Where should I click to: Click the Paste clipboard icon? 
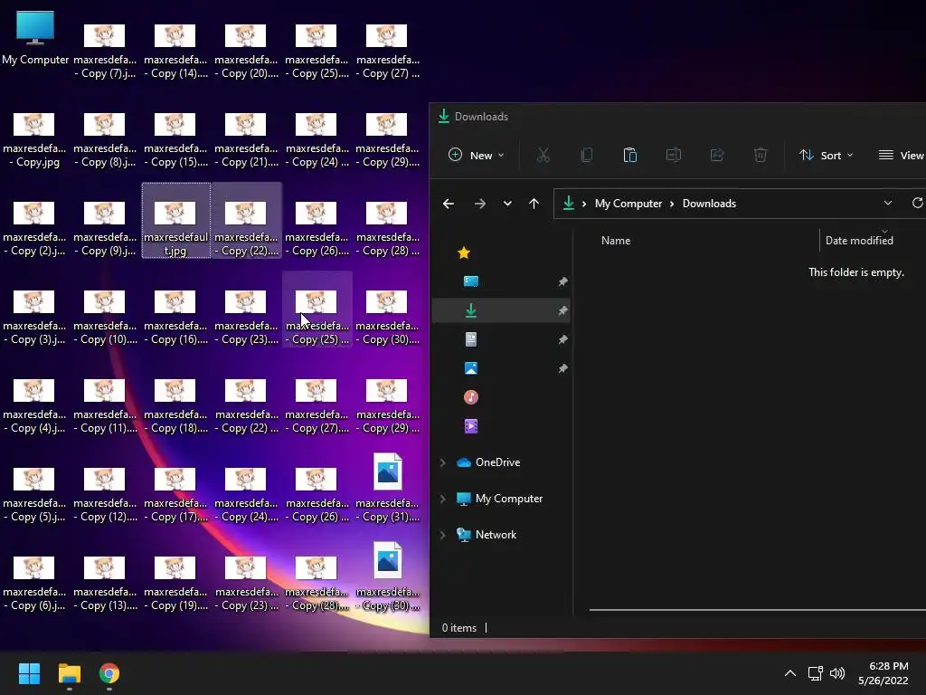coord(630,155)
